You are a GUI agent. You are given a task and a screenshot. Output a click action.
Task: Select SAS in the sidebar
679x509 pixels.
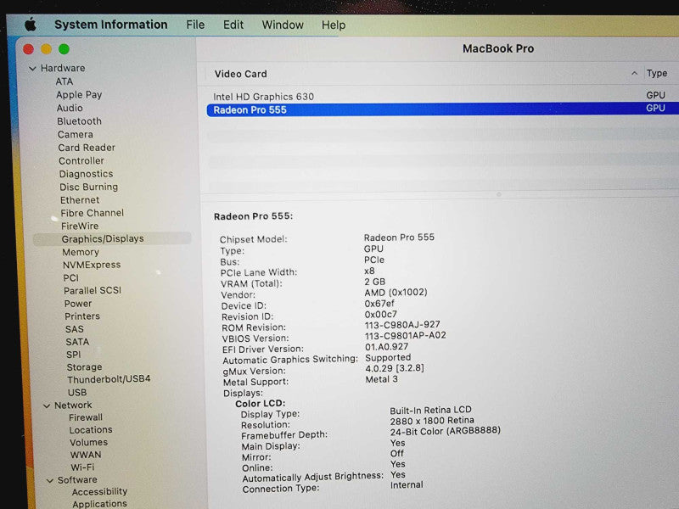pyautogui.click(x=75, y=329)
